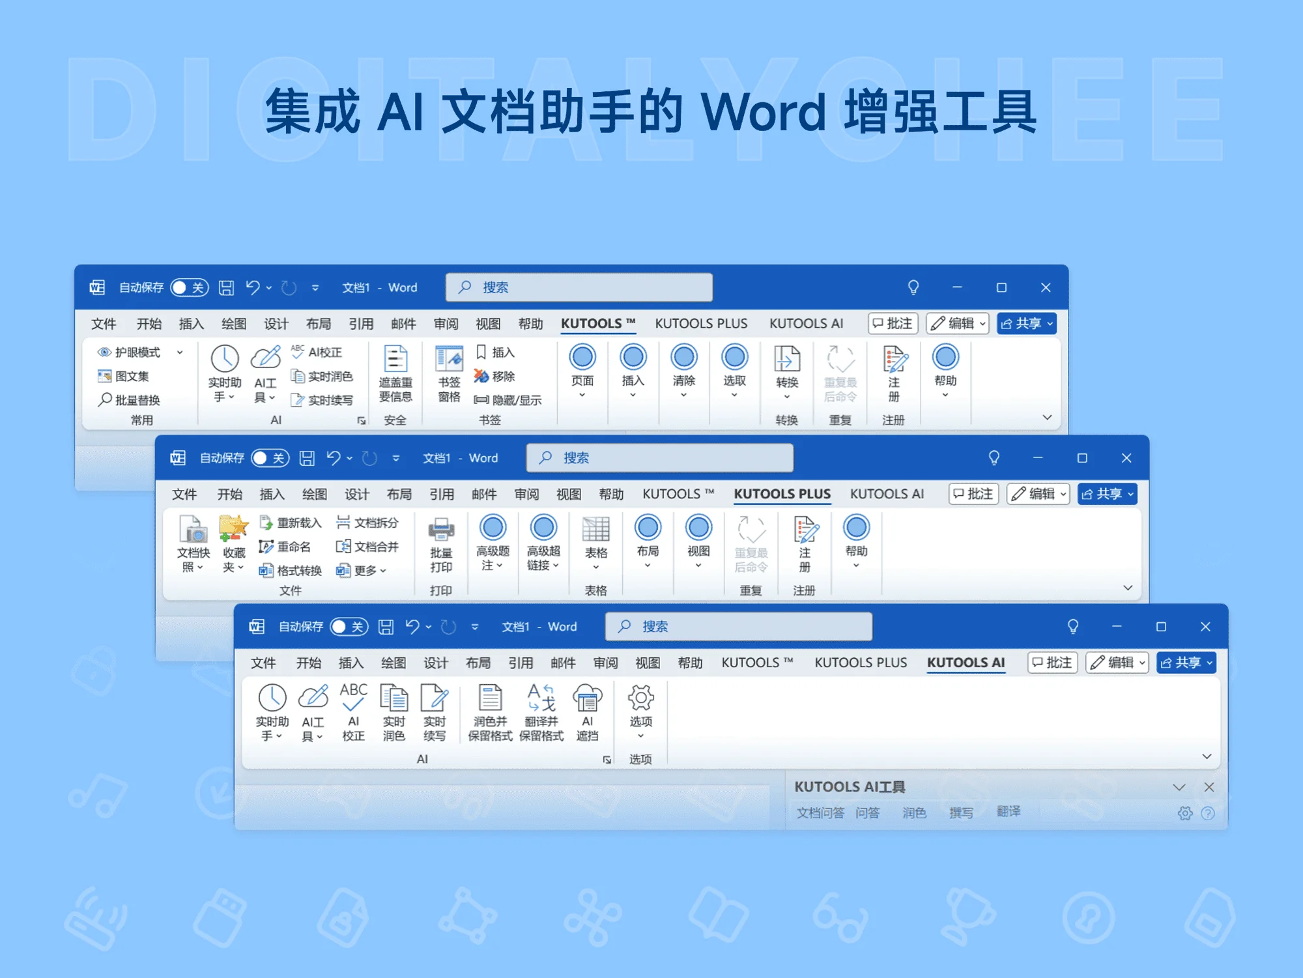This screenshot has height=978, width=1303.
Task: Select 审阅 tab in middle window
Action: pyautogui.click(x=526, y=494)
